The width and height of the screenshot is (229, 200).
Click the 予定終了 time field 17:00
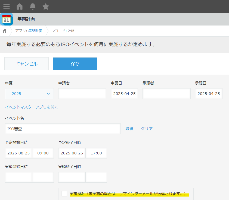(96, 153)
